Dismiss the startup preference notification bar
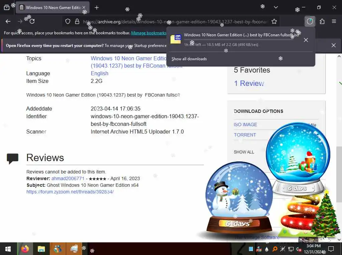The image size is (342, 255). pos(334,45)
